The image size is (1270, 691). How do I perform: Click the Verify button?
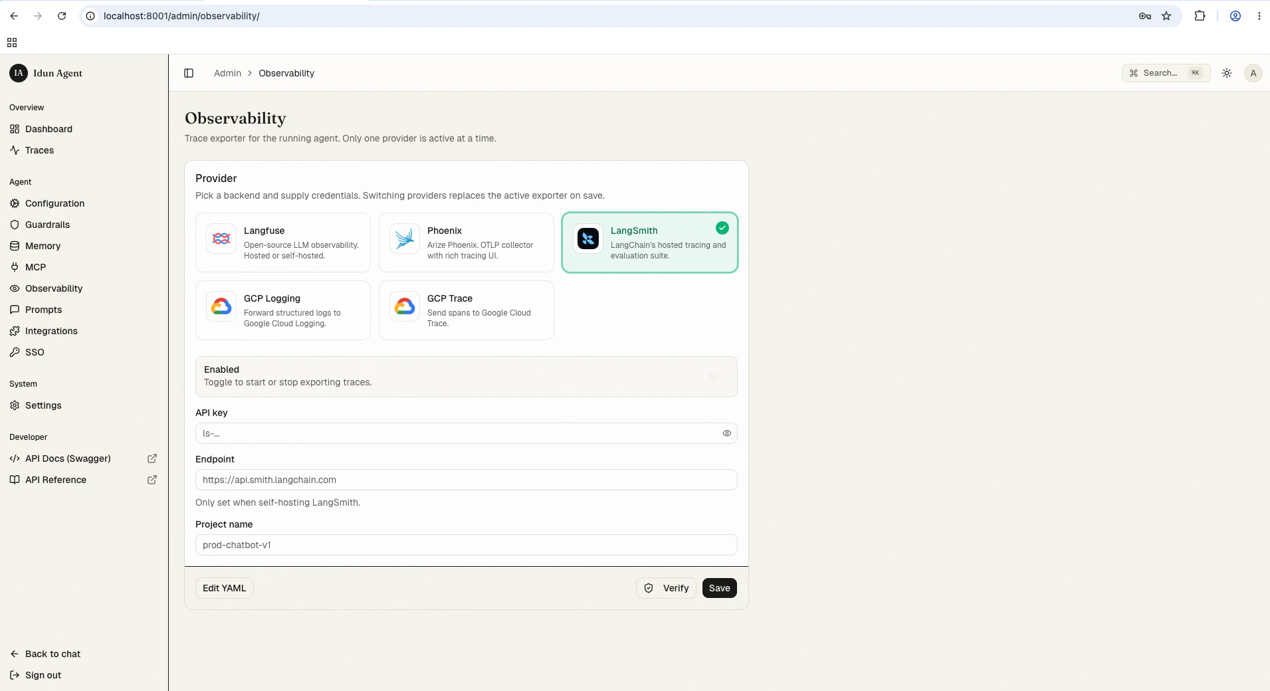click(667, 588)
